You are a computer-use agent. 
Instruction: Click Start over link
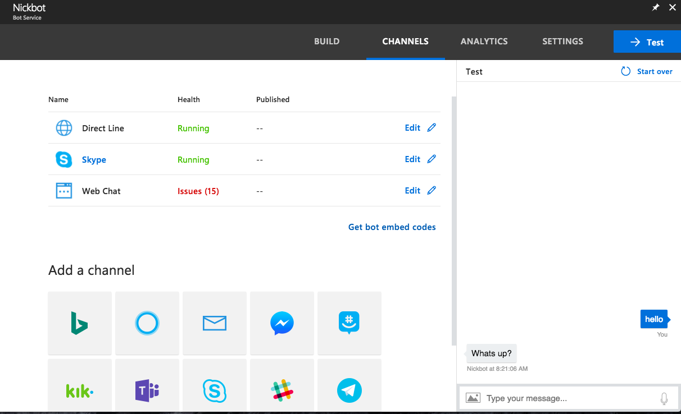tap(655, 71)
